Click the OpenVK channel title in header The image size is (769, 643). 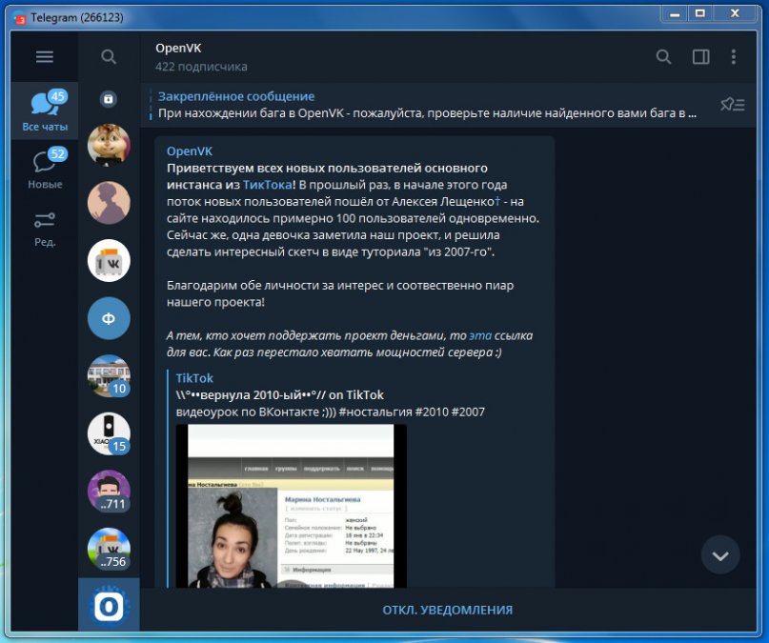(x=178, y=48)
